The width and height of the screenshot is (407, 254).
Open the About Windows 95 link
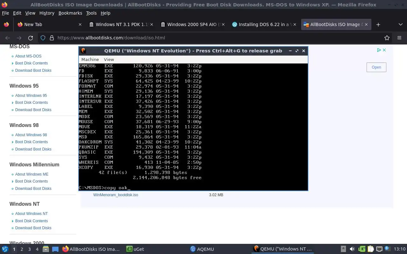coord(31,96)
